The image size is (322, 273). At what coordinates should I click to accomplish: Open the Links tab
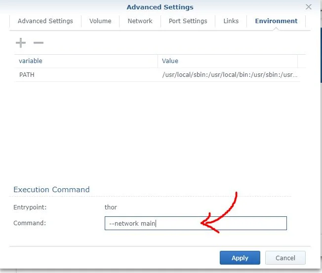pyautogui.click(x=231, y=21)
